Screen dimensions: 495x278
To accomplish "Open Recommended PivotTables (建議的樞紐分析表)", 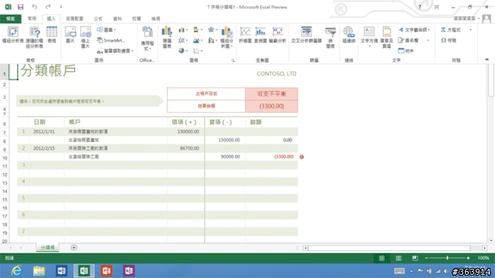I will tap(34, 37).
